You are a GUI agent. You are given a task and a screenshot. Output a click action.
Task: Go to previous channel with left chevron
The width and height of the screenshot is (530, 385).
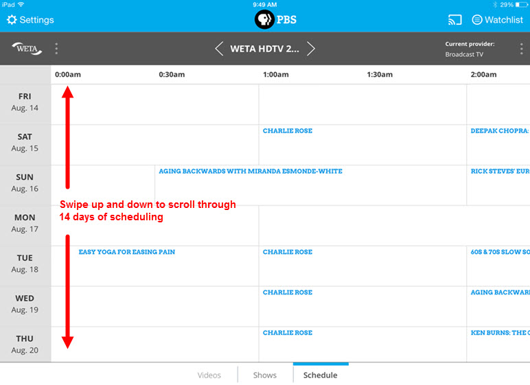tap(219, 49)
